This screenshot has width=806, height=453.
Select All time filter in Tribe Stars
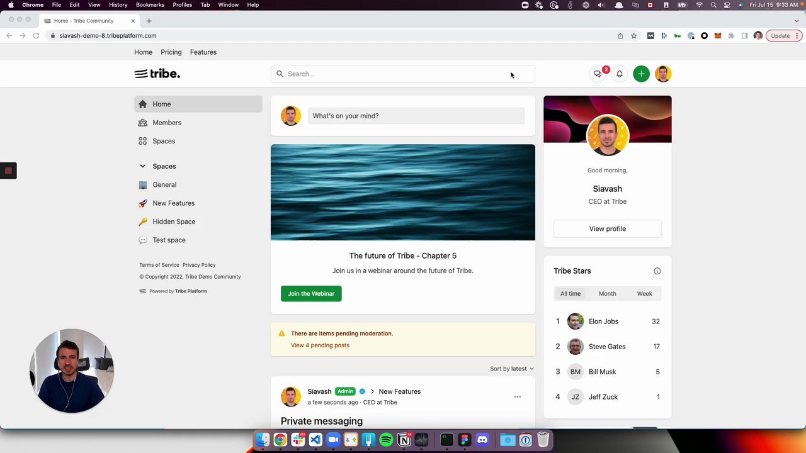pyautogui.click(x=570, y=294)
